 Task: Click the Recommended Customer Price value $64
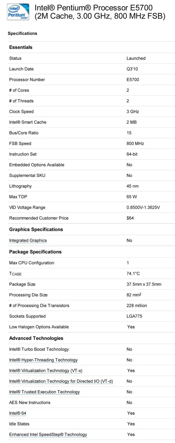click(130, 218)
